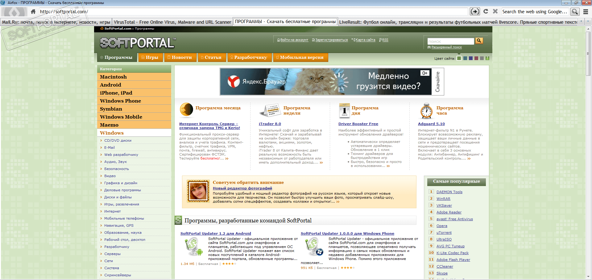Screen dimensions: 592x280
Task: Click the Программа месяца moon icon
Action: pyautogui.click(x=186, y=110)
